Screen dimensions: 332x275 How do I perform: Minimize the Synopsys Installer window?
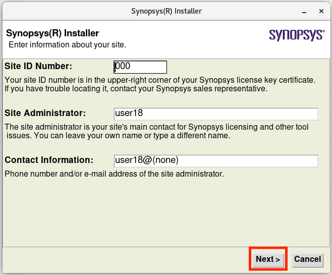click(304, 12)
